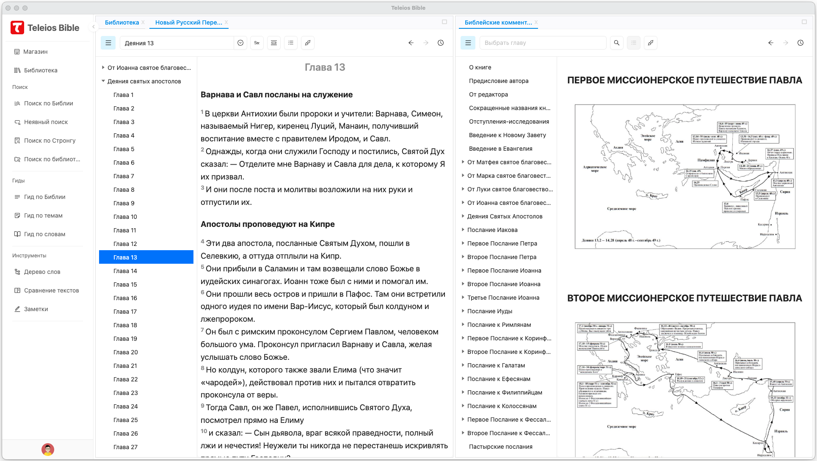Image resolution: width=817 pixels, height=461 pixels.
Task: Collapse the left sidebar chevron
Action: pos(94,27)
